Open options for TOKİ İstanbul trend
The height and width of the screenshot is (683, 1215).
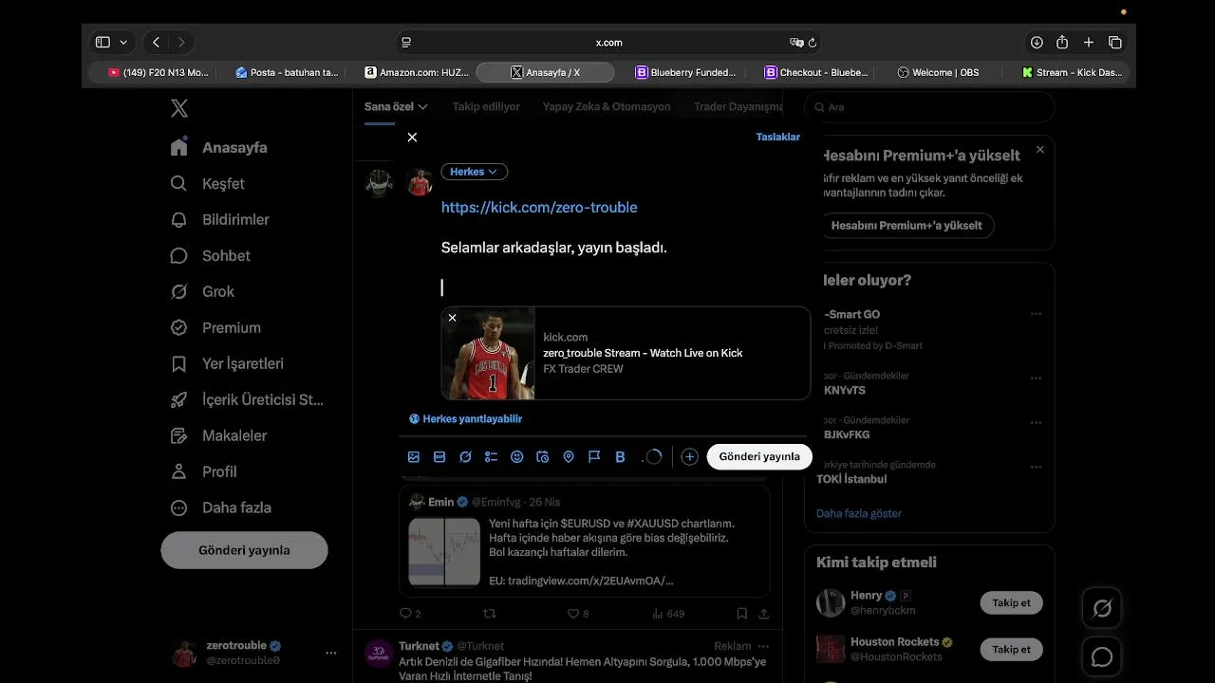[x=1036, y=467]
